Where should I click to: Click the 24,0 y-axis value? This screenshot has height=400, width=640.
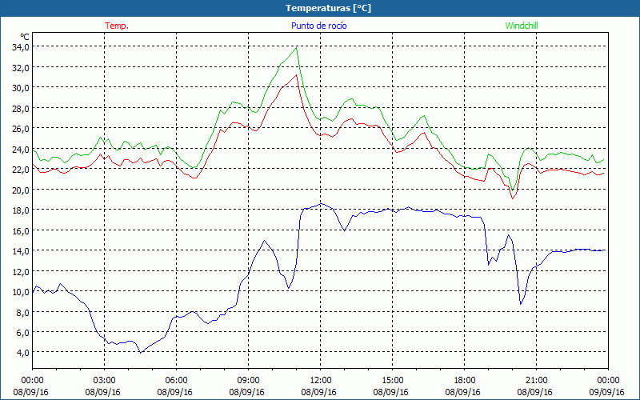[21, 149]
